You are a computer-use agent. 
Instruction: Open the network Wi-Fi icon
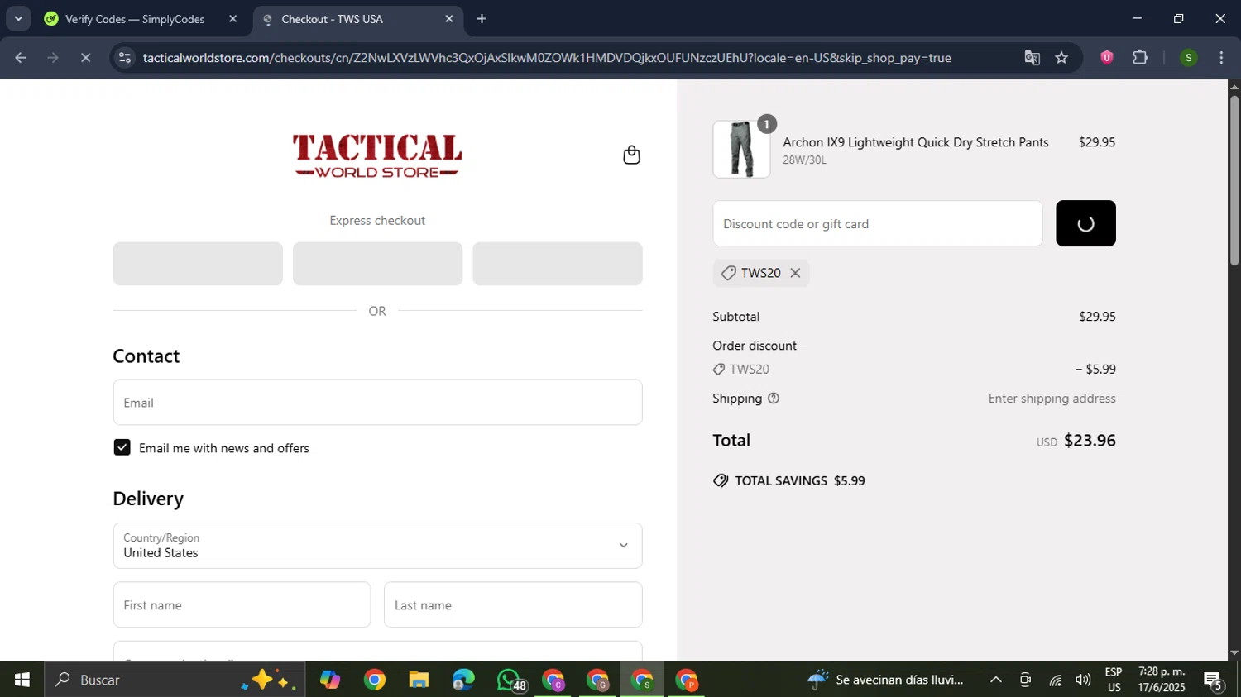coord(1055,680)
